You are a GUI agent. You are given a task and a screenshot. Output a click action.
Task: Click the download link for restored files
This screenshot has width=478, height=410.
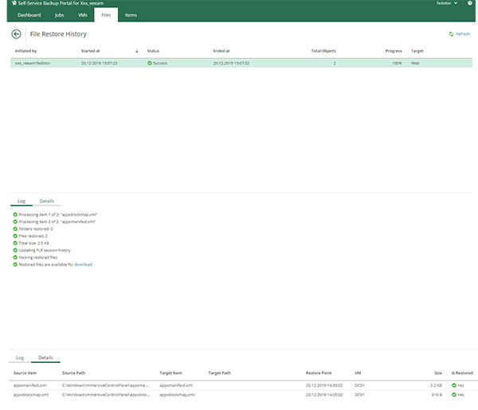pyautogui.click(x=84, y=264)
